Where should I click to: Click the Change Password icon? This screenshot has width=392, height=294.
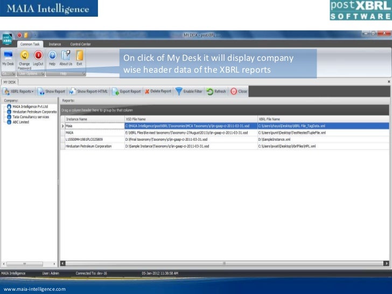click(25, 55)
